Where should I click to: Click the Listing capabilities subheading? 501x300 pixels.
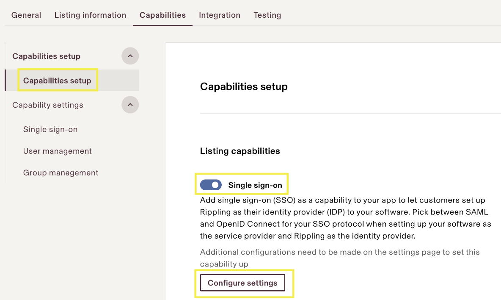pyautogui.click(x=240, y=151)
